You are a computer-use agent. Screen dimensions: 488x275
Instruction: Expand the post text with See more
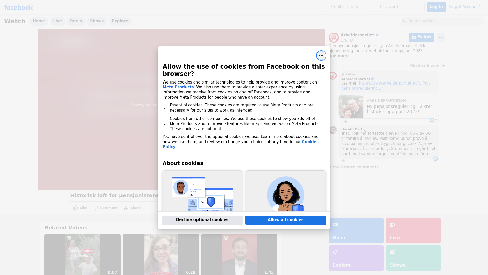tap(339, 56)
